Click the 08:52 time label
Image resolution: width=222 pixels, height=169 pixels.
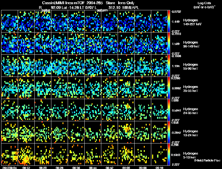tap(109, 168)
